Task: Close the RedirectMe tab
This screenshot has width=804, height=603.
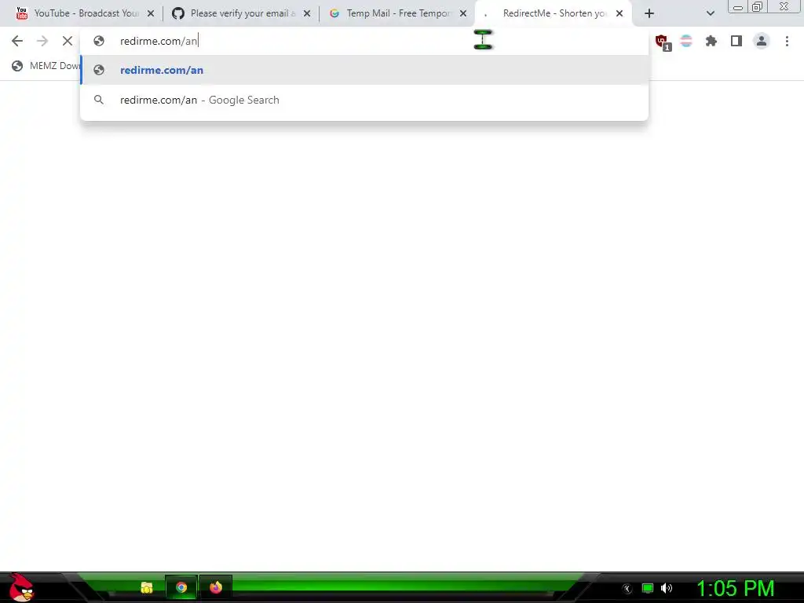Action: (619, 14)
